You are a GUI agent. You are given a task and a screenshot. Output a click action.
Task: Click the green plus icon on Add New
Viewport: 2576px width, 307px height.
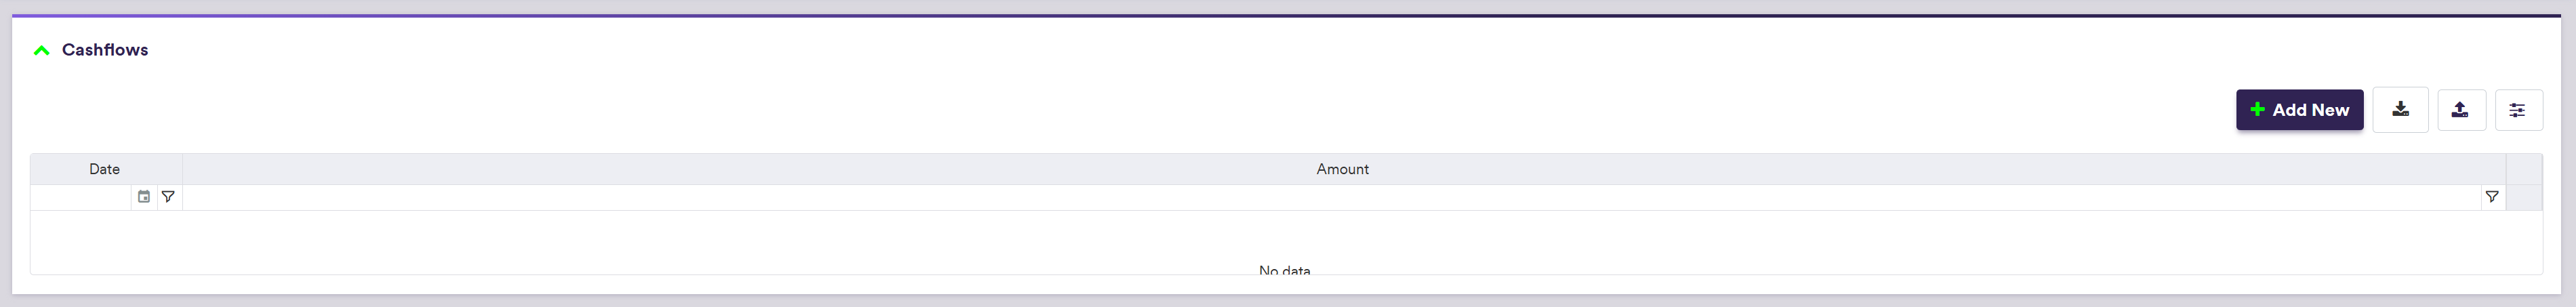2257,110
